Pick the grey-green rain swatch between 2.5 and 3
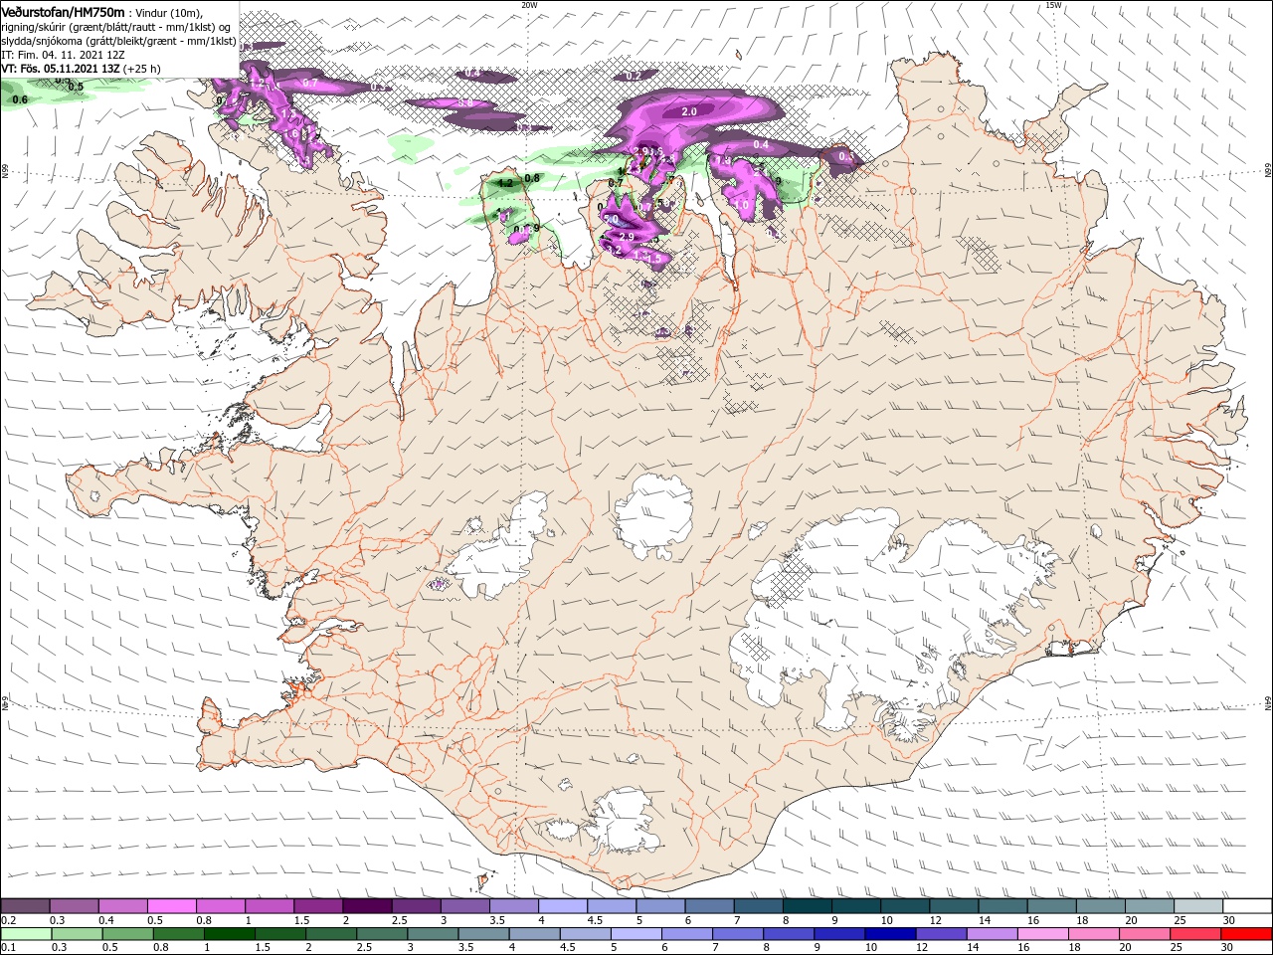The height and width of the screenshot is (955, 1273). point(381,934)
